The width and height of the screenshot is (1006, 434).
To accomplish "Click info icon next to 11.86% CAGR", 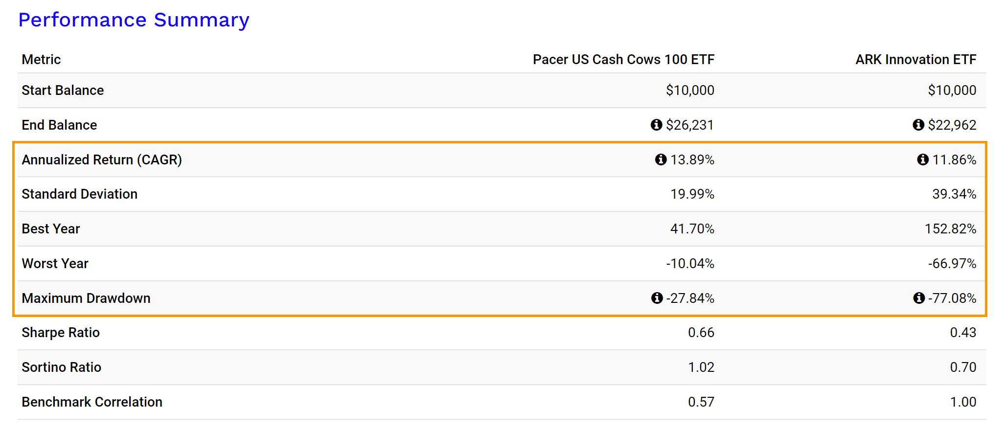I will point(923,160).
